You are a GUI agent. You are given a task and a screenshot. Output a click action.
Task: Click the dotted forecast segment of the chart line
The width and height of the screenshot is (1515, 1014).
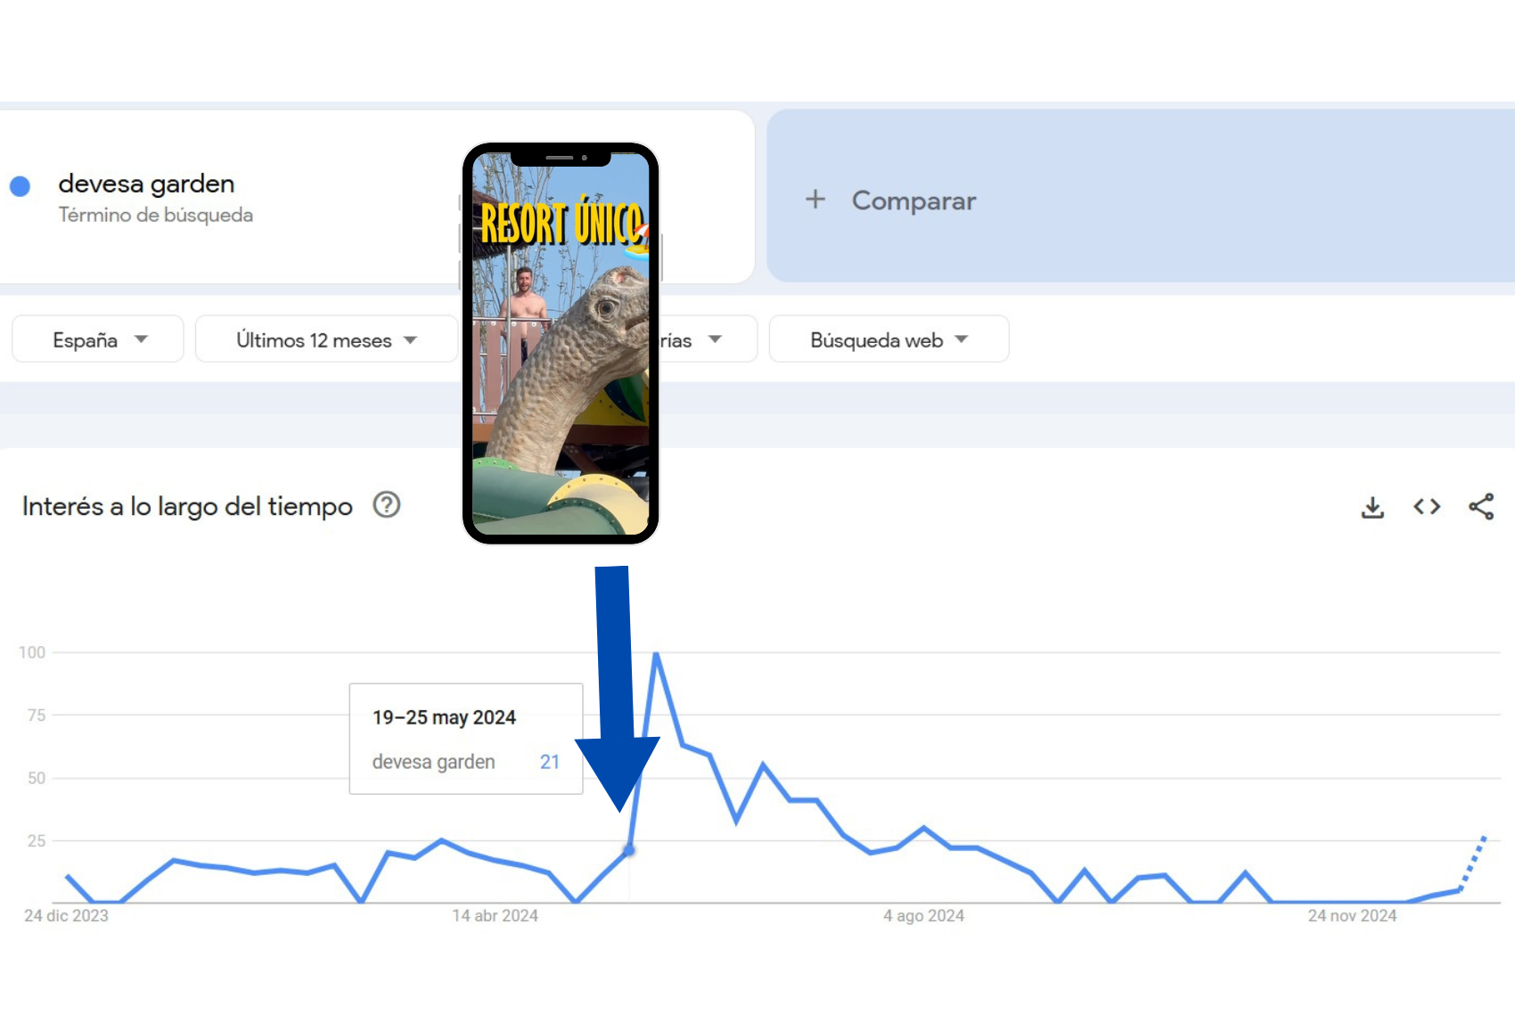coord(1472,863)
